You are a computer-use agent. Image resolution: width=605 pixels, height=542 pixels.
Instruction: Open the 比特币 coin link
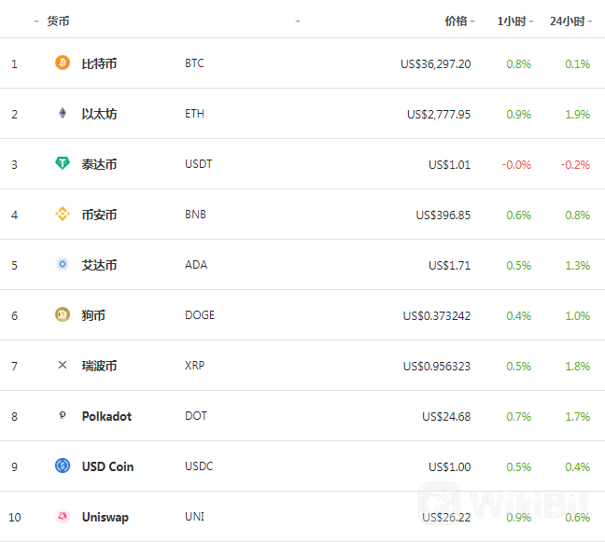click(99, 63)
